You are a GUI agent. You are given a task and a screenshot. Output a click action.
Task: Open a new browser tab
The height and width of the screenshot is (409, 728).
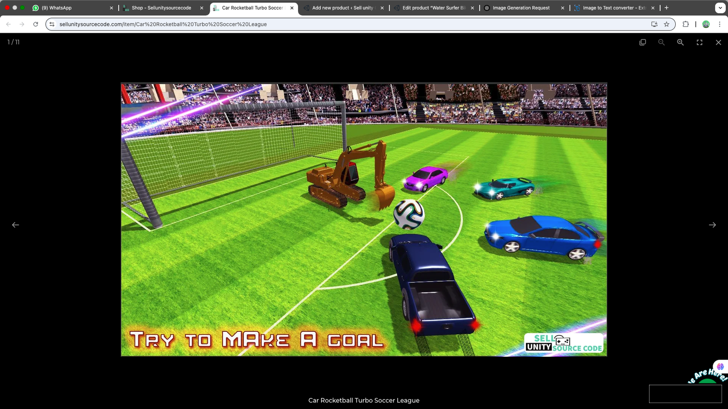tap(667, 8)
